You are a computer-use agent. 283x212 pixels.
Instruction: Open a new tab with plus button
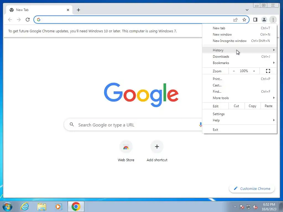(x=78, y=10)
